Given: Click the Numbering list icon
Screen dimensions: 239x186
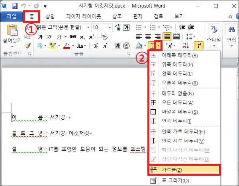Looking at the screenshot, I should point(153,27).
